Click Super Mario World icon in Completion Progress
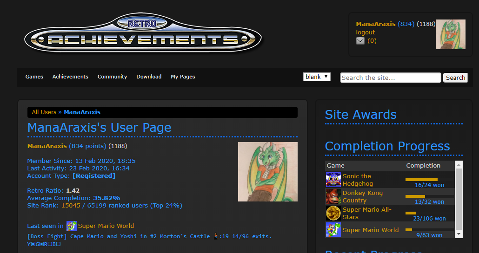 coord(333,230)
